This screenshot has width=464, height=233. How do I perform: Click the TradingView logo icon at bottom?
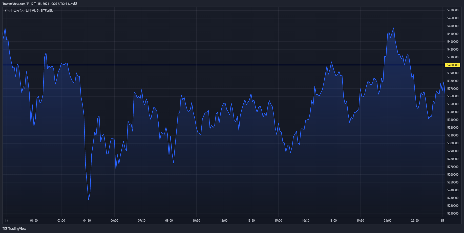(5, 228)
